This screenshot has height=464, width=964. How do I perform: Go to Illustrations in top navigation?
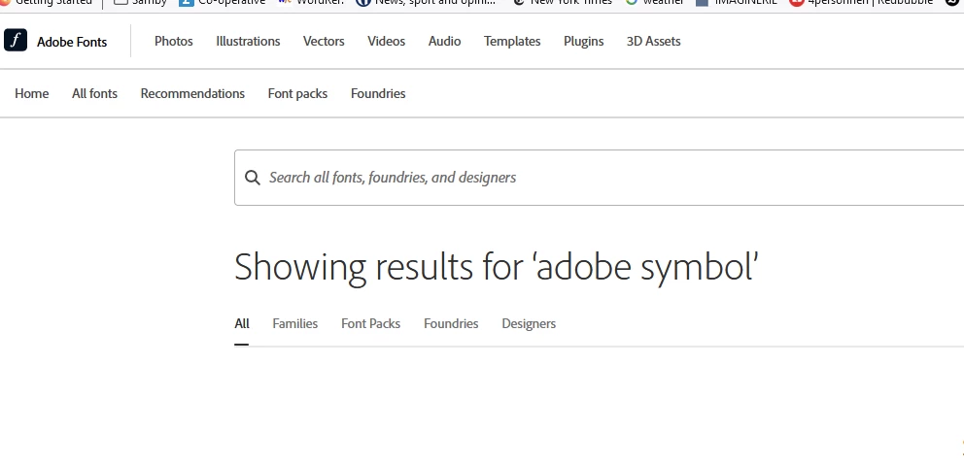(x=248, y=41)
